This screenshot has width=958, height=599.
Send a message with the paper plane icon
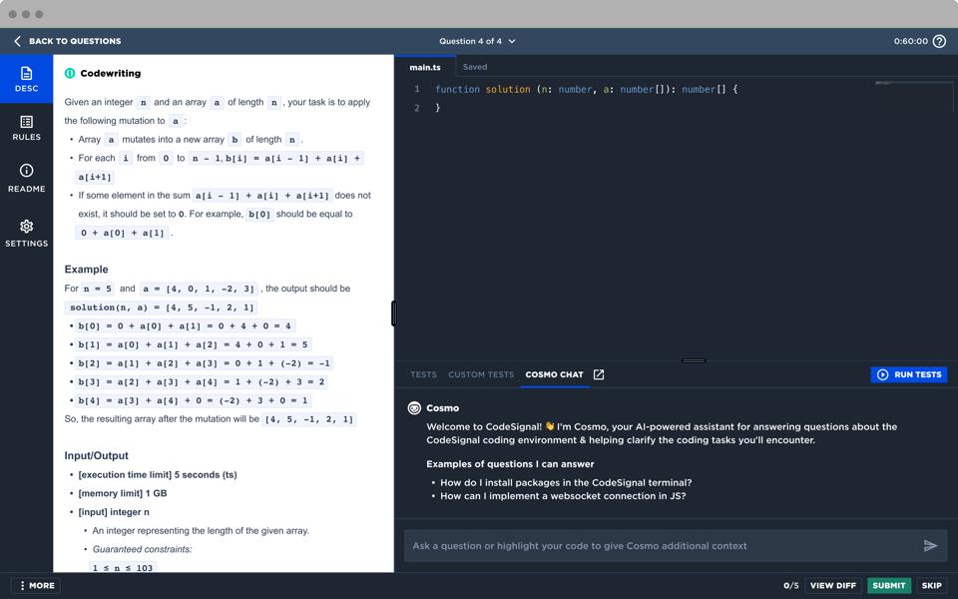930,545
